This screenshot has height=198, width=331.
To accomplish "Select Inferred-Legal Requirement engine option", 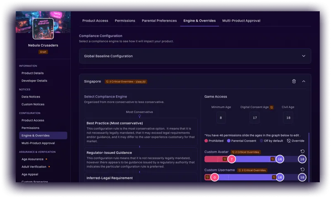I will 141,178.
